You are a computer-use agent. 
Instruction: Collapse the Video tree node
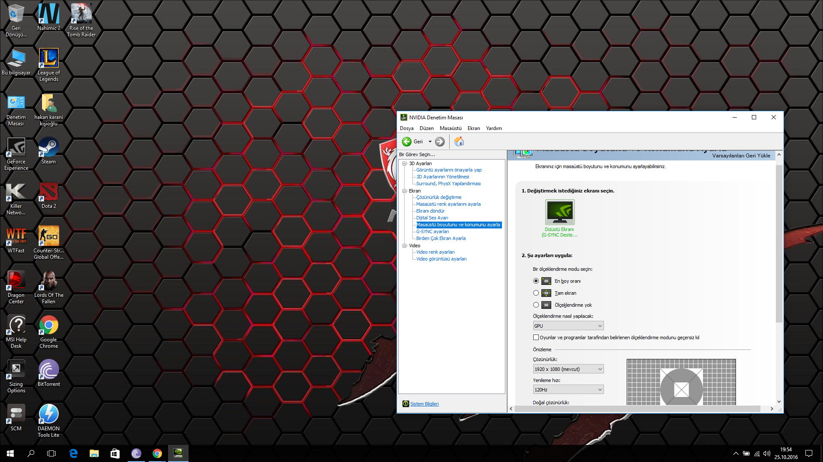[404, 246]
